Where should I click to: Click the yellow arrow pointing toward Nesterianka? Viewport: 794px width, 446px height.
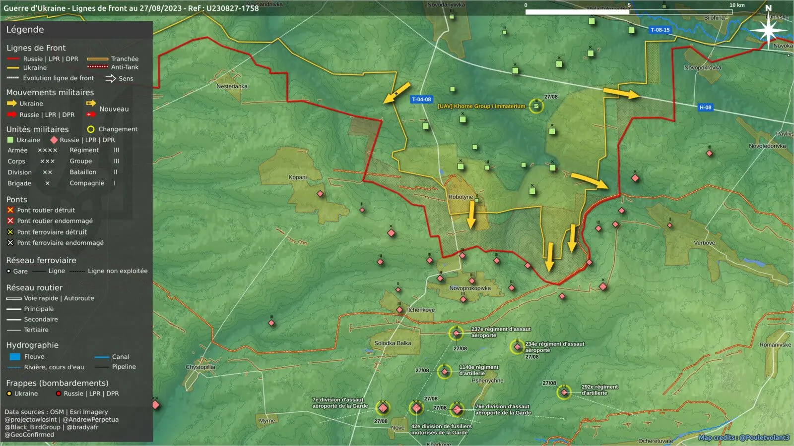point(397,93)
